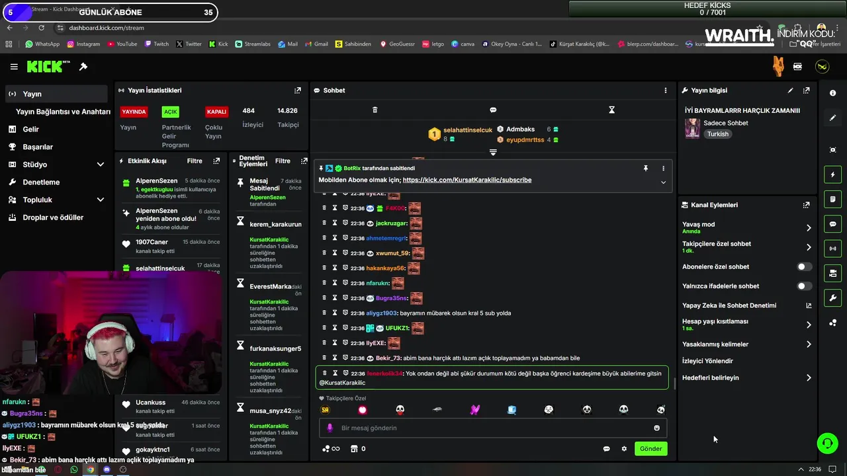
Task: Open the hamburger menu beside Kick logo
Action: click(14, 67)
